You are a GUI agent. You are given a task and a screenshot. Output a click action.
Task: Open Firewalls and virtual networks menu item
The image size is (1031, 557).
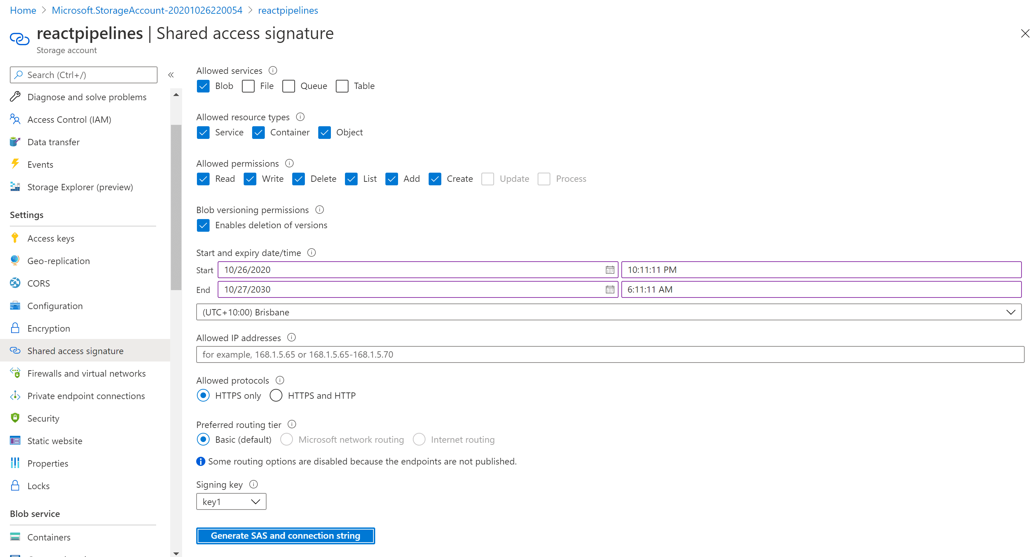coord(87,373)
